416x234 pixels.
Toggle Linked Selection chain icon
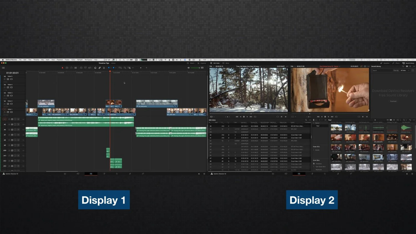[100, 67]
